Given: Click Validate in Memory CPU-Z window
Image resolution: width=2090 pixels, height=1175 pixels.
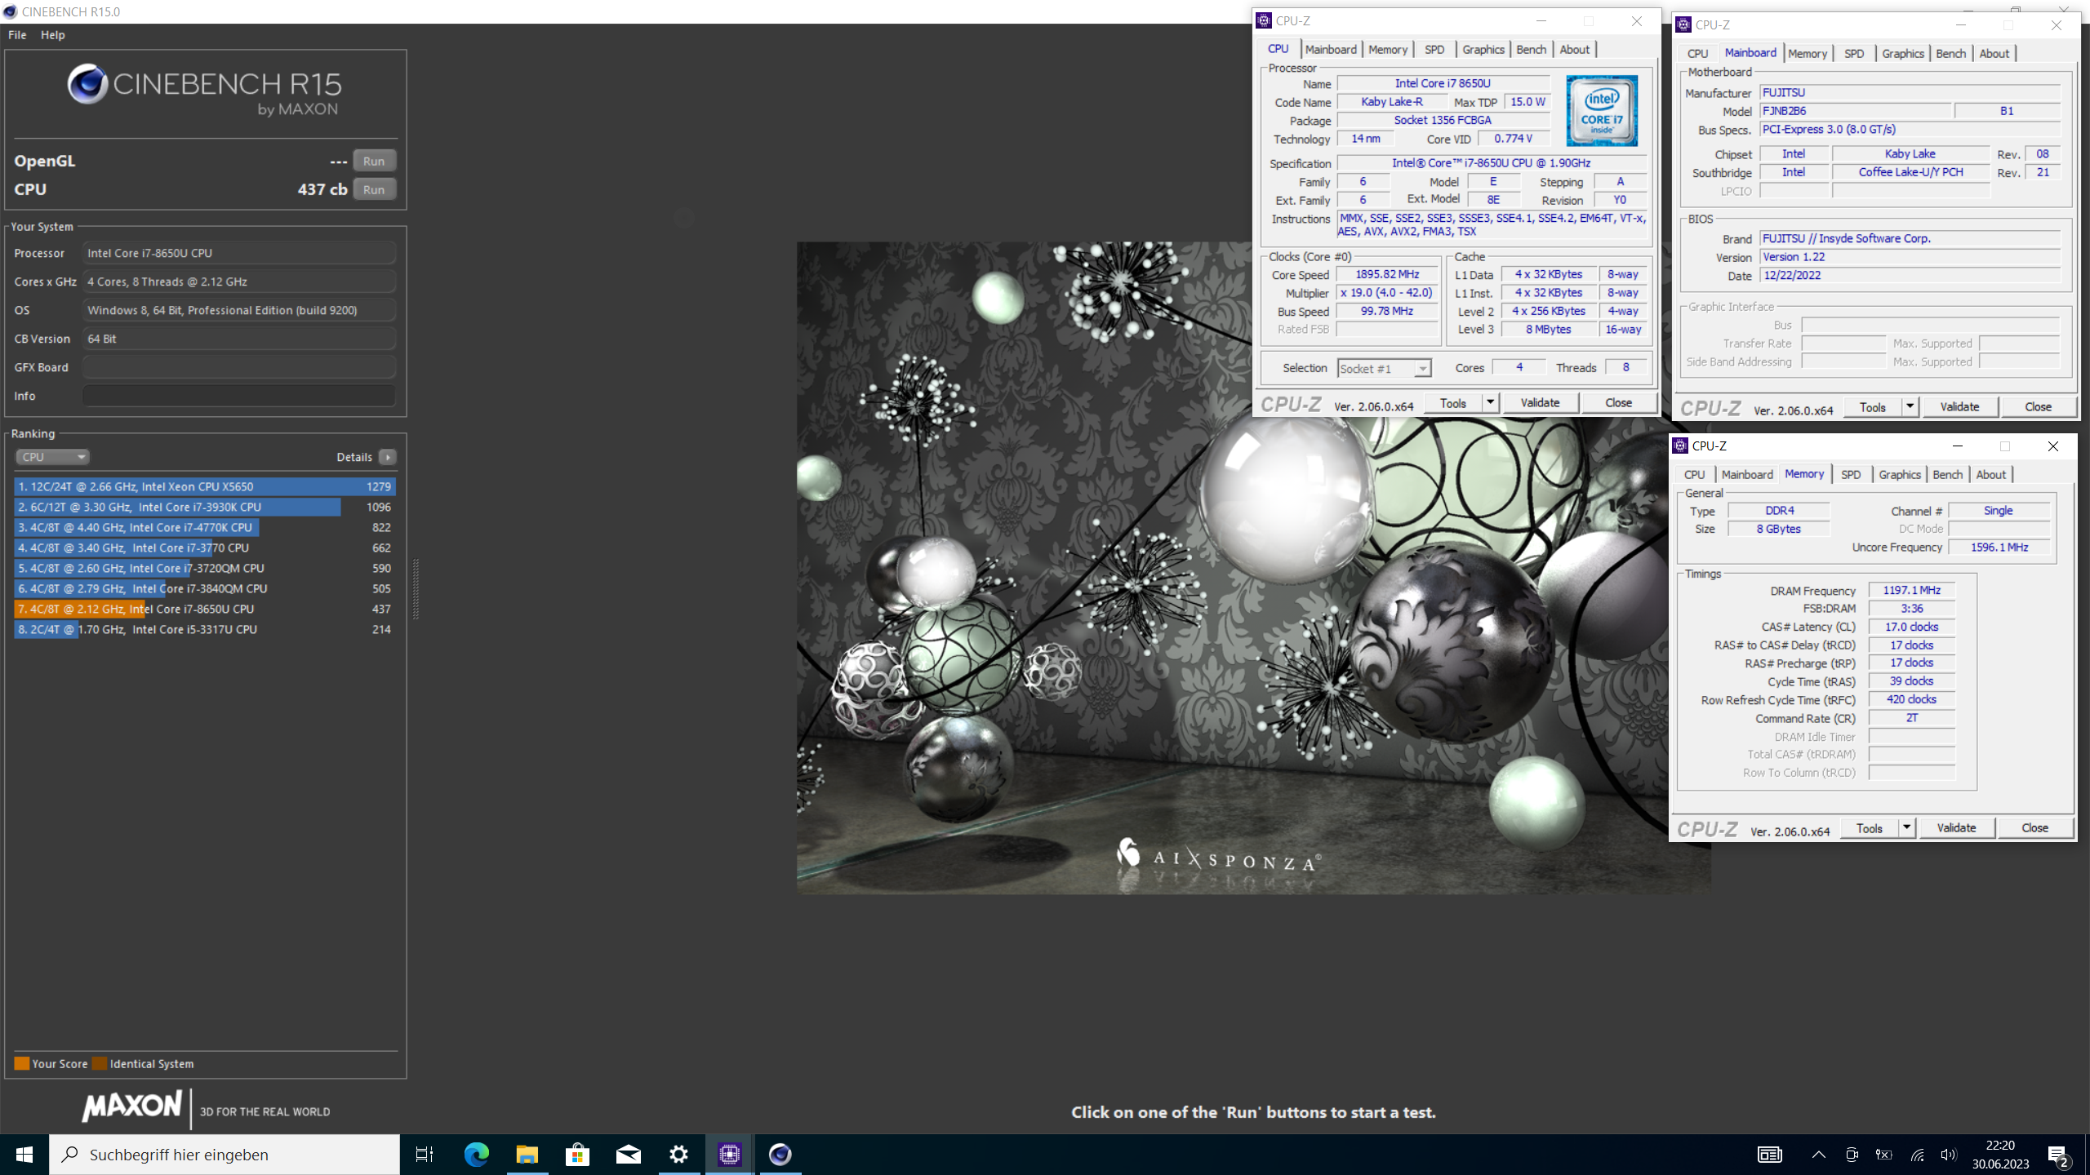Looking at the screenshot, I should point(1956,827).
